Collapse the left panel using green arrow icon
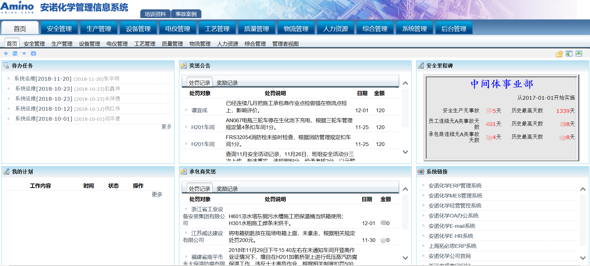 point(569,54)
